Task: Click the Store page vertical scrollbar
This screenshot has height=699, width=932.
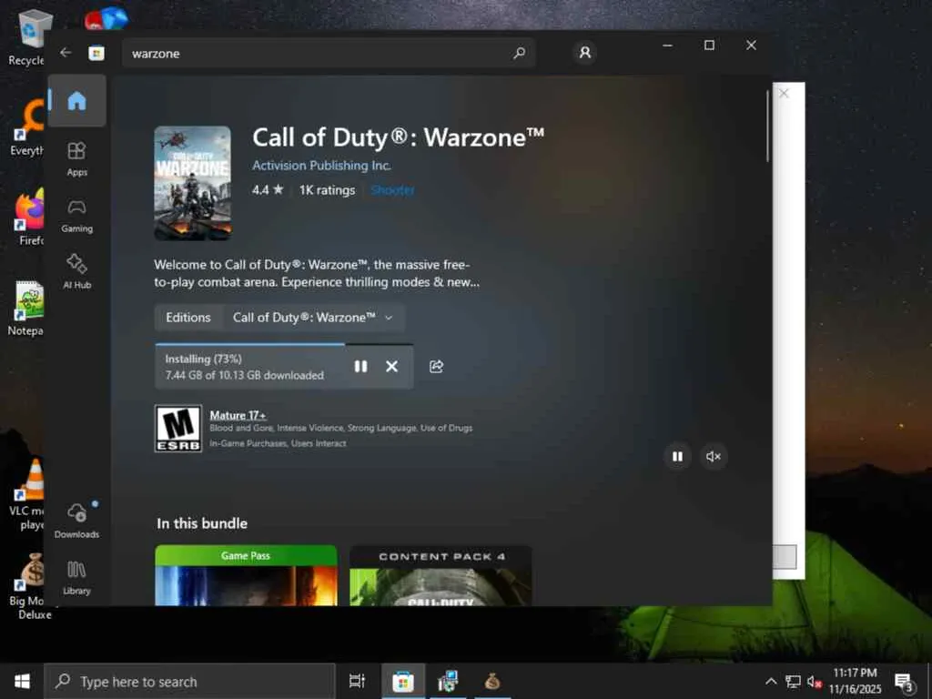Action: (767, 126)
